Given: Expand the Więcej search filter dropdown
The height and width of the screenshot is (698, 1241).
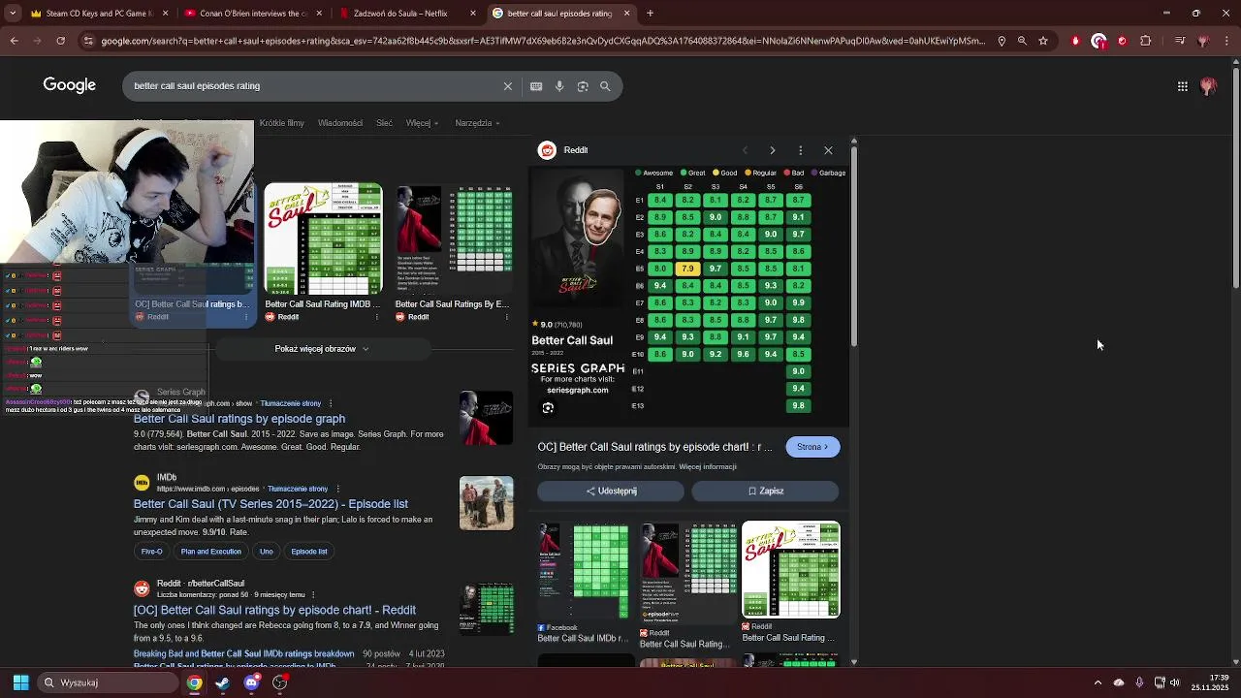Looking at the screenshot, I should (x=422, y=123).
